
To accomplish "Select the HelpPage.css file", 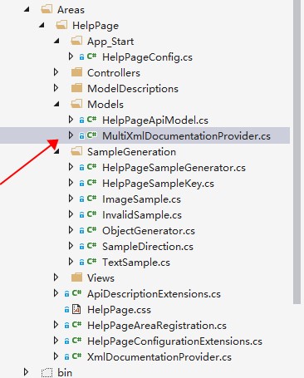I will pyautogui.click(x=119, y=310).
